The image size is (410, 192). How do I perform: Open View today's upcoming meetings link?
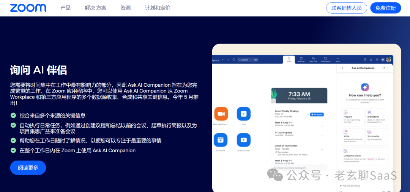point(289,168)
